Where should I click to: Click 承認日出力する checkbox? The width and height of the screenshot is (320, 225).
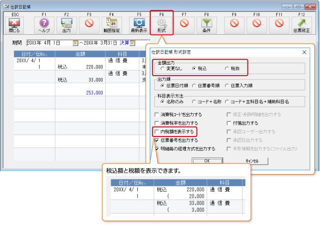pos(229,140)
